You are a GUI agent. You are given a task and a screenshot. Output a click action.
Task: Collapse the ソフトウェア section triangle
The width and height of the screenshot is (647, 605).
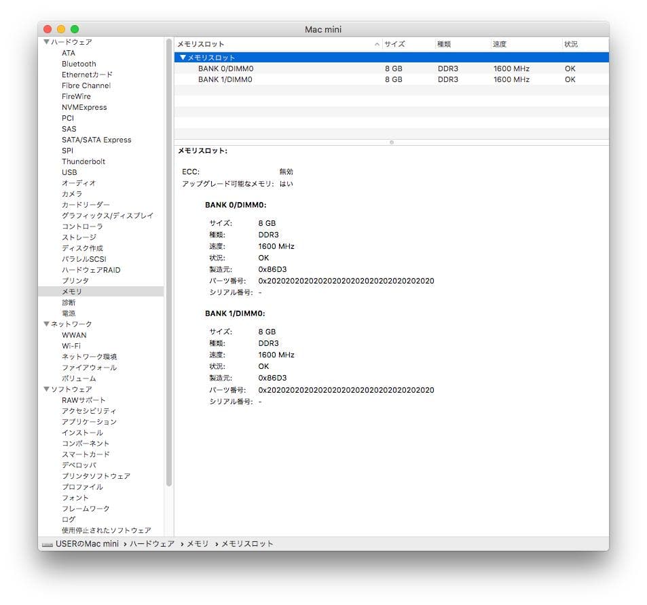[47, 389]
